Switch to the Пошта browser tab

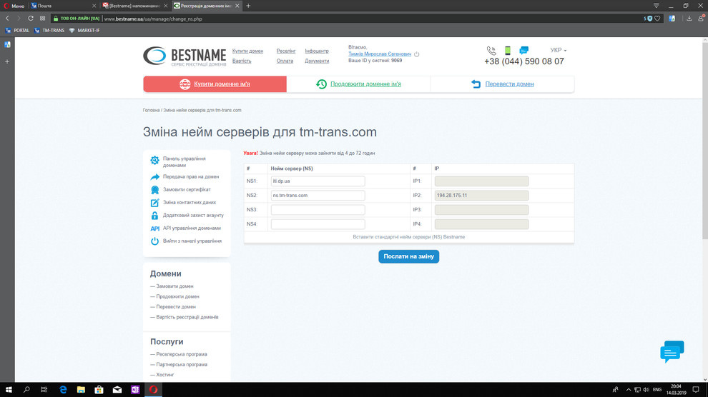pyautogui.click(x=63, y=6)
